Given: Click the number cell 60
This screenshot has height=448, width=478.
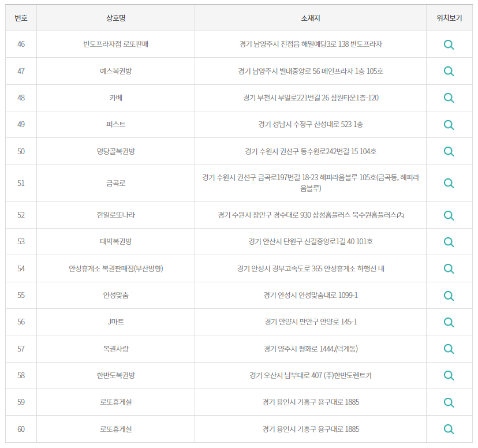Looking at the screenshot, I should [x=21, y=429].
